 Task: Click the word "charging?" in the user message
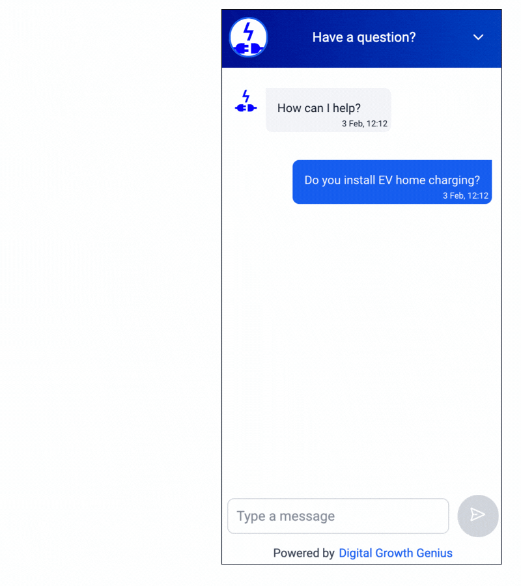click(x=454, y=180)
